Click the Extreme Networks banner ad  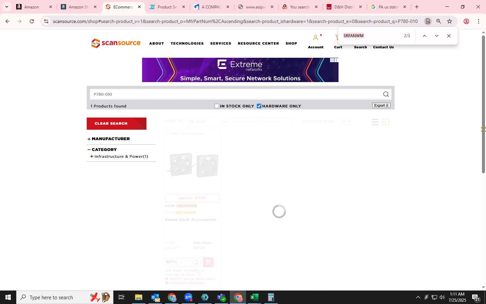tap(240, 70)
